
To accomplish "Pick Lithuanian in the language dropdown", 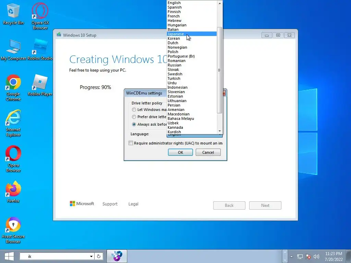I will (x=192, y=101).
